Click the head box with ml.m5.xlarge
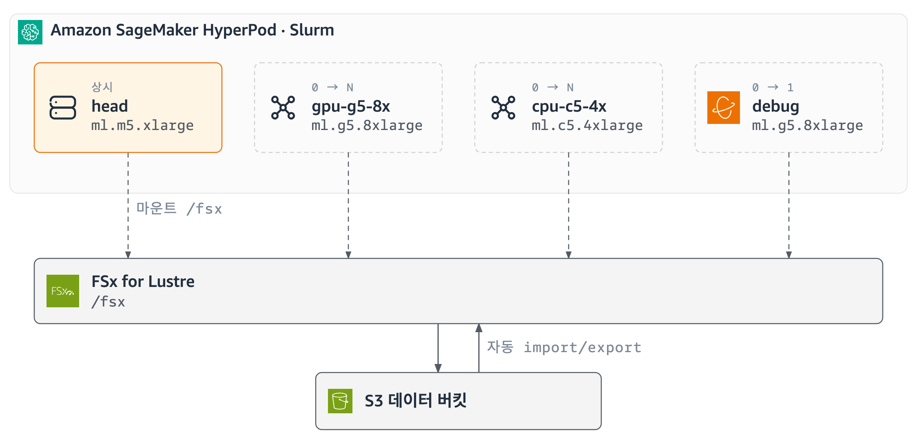 tap(128, 108)
